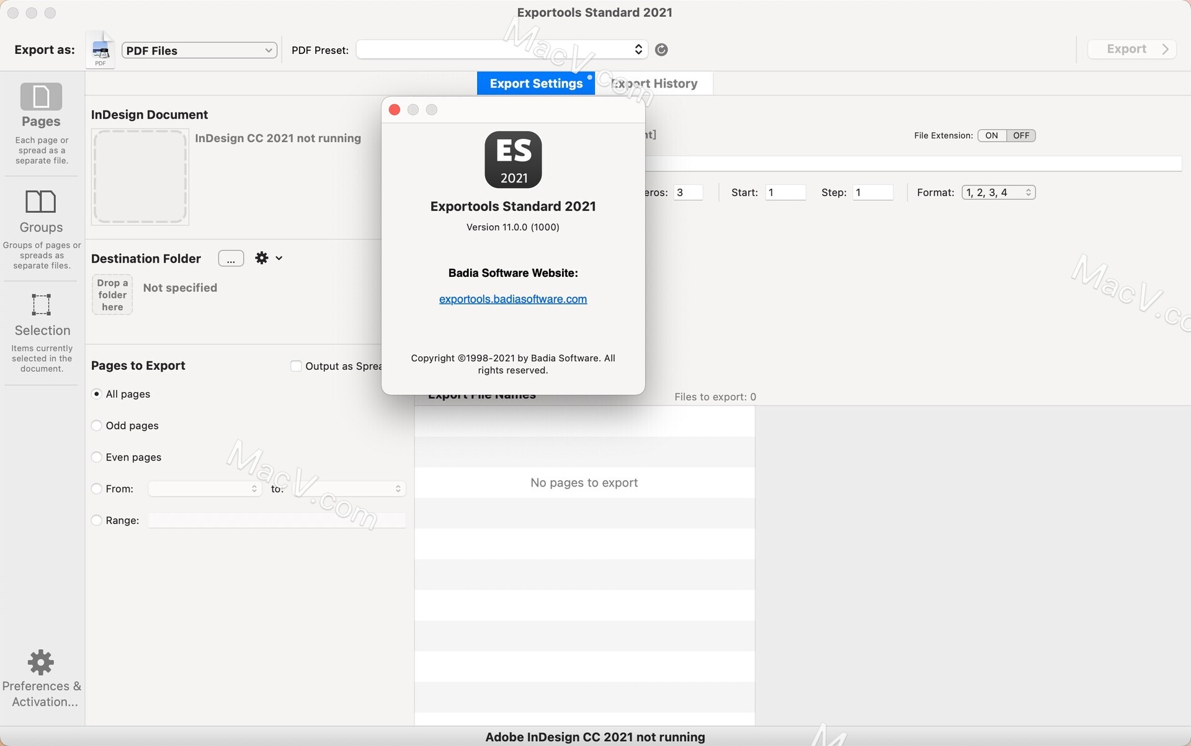This screenshot has width=1191, height=746.
Task: Turn File Extension ON
Action: click(x=992, y=135)
